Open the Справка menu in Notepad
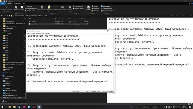The height and width of the screenshot is (109, 193). (x=48, y=34)
